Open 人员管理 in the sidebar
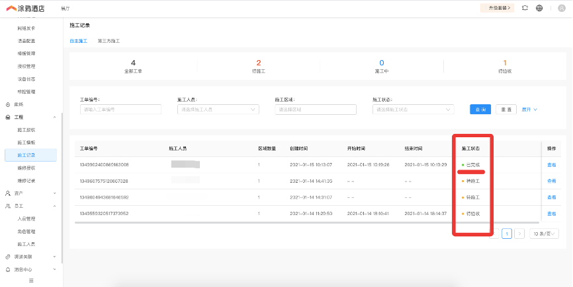This screenshot has width=573, height=287. [26, 219]
